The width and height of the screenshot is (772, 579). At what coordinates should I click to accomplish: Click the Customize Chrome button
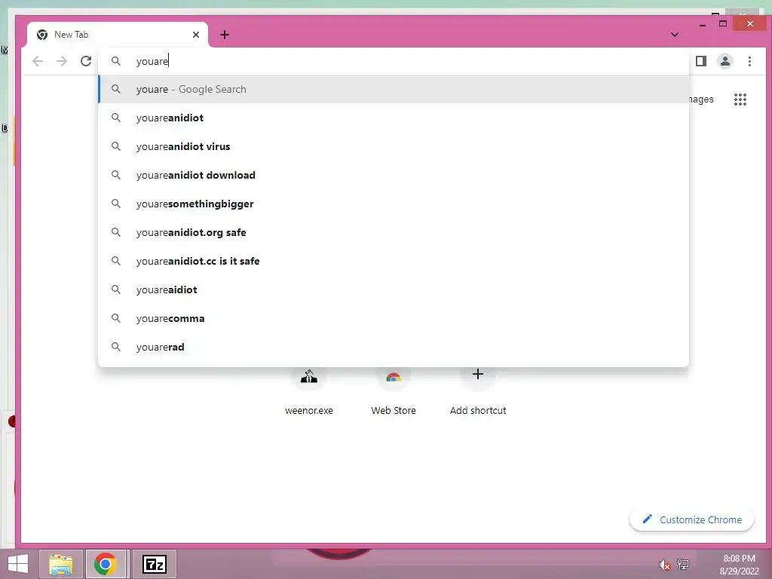pyautogui.click(x=692, y=519)
